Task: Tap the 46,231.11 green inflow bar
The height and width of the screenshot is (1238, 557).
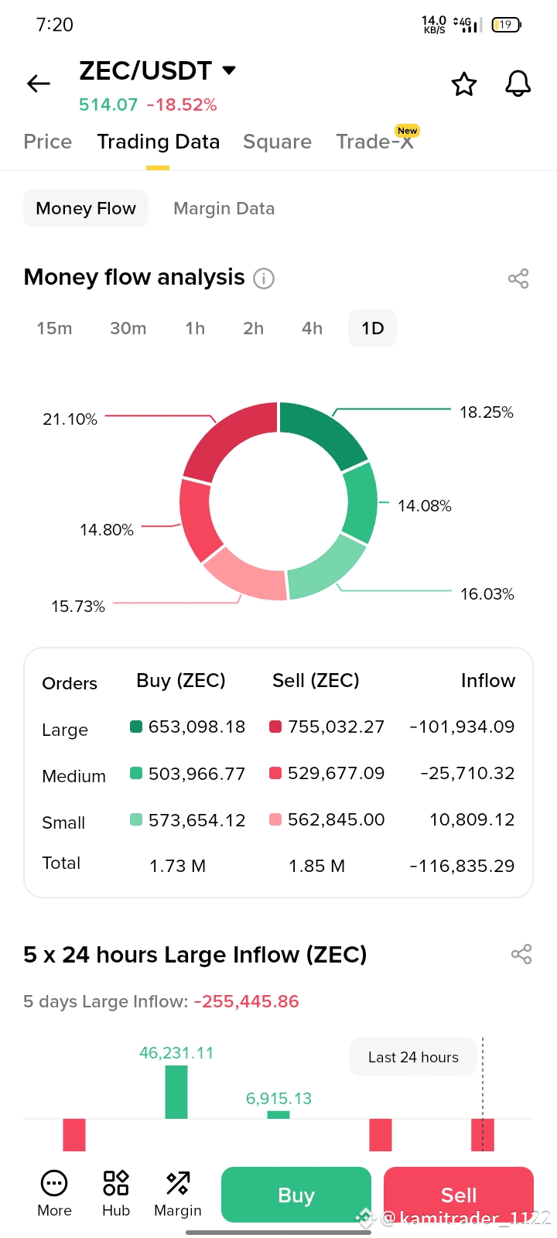Action: (x=176, y=1091)
